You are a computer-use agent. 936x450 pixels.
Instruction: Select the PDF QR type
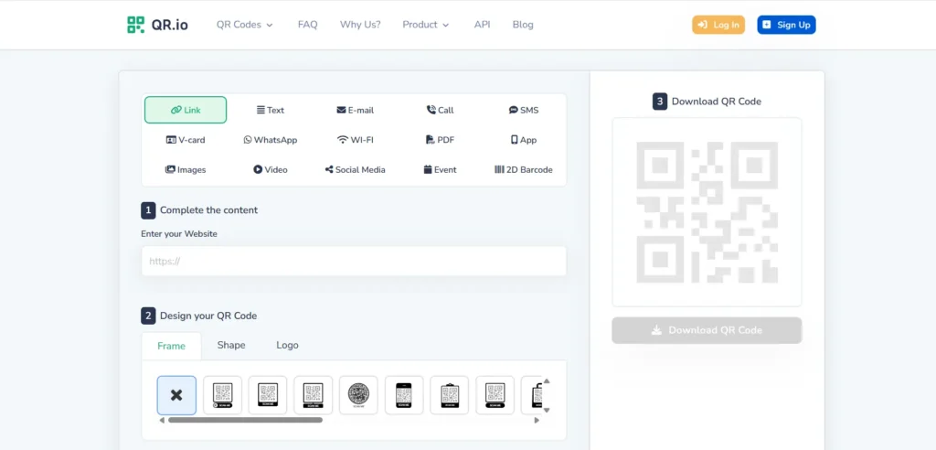point(440,140)
